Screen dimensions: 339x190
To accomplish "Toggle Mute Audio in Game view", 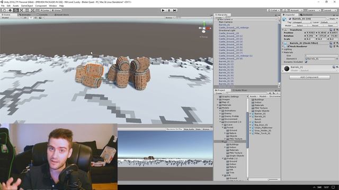I will point(189,129).
